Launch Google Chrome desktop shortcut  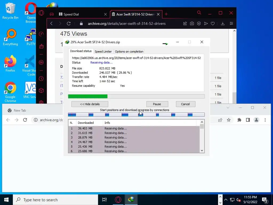click(x=10, y=92)
